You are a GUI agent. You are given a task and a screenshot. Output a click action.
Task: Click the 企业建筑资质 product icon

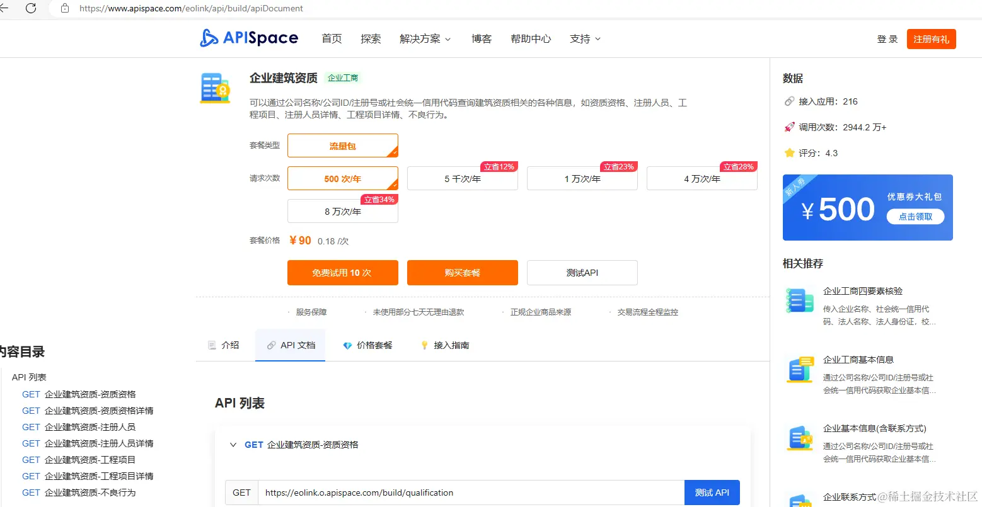215,88
